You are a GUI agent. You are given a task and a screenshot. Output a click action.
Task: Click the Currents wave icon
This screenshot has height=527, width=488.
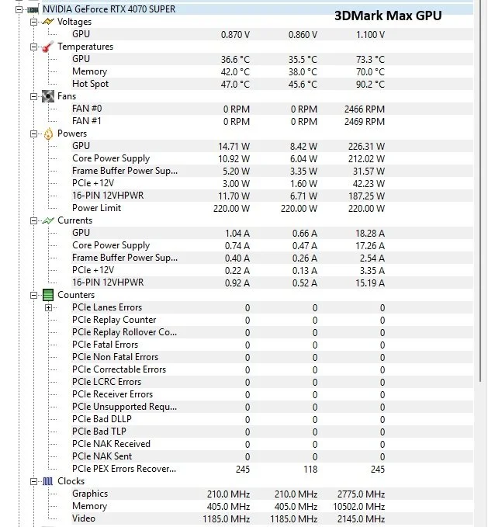(48, 221)
